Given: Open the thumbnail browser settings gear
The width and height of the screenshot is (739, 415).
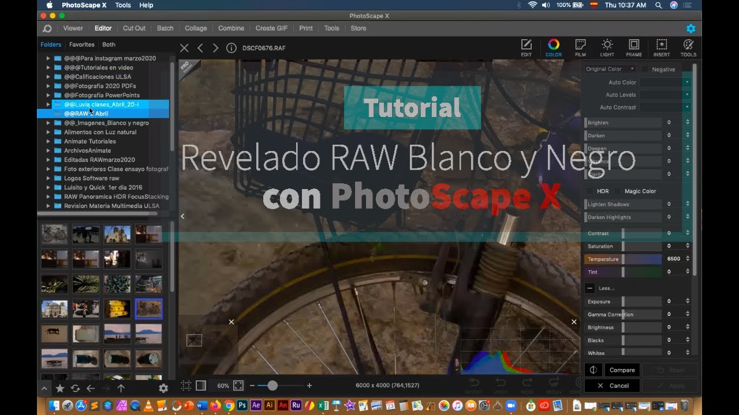Looking at the screenshot, I should (x=163, y=388).
